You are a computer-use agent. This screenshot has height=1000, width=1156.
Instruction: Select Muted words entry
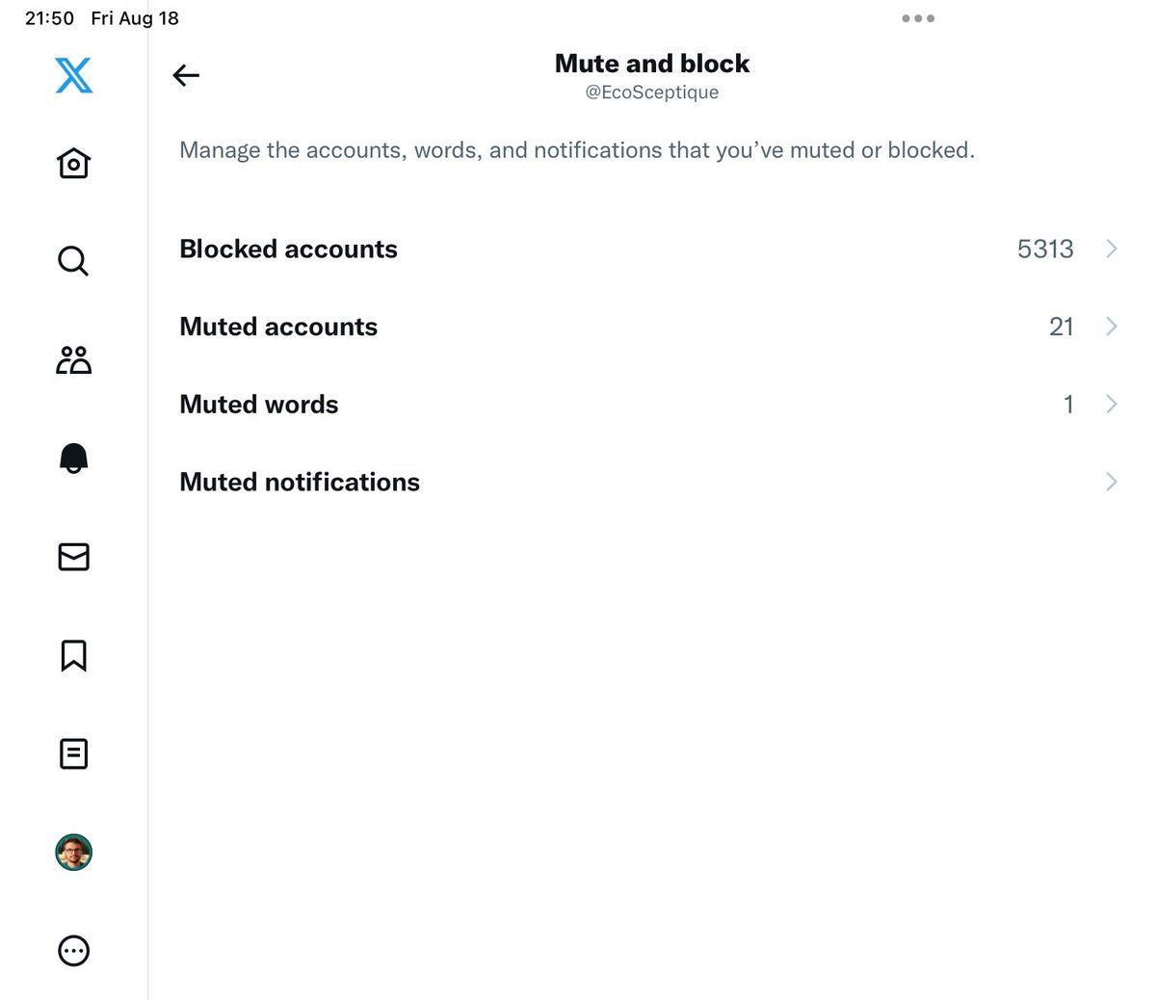tap(259, 404)
